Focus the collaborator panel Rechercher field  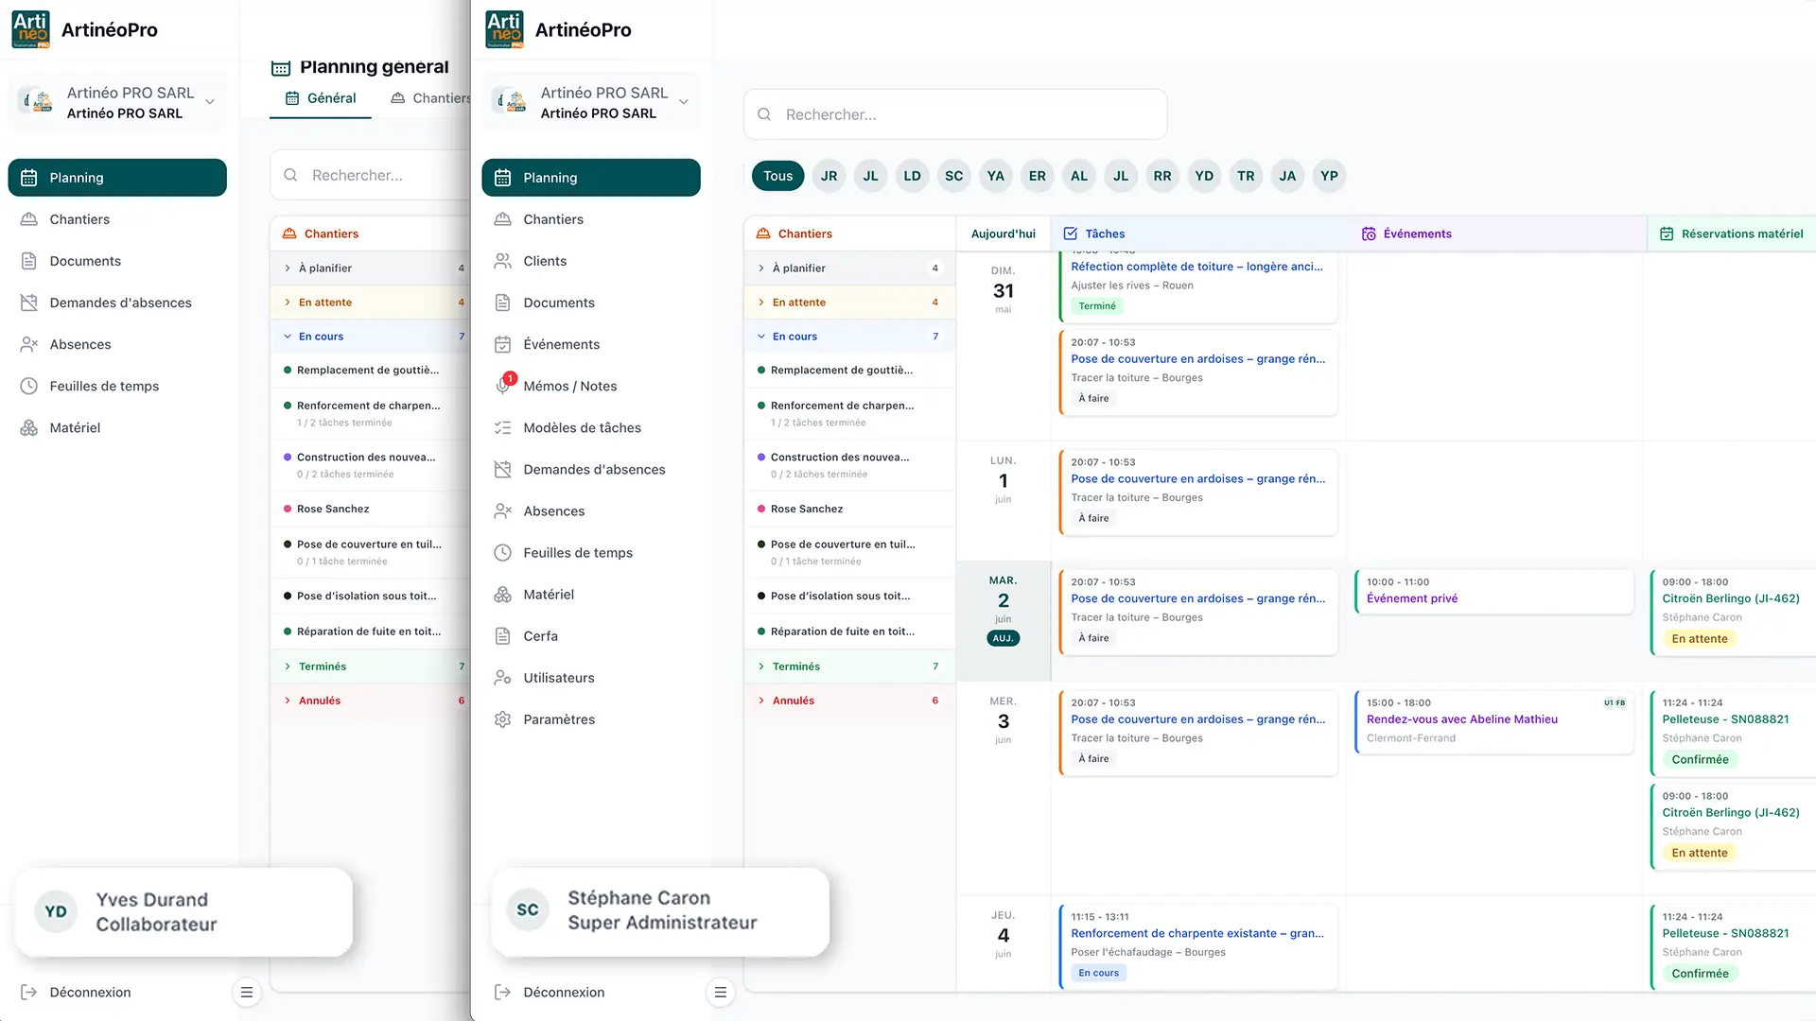tap(371, 175)
